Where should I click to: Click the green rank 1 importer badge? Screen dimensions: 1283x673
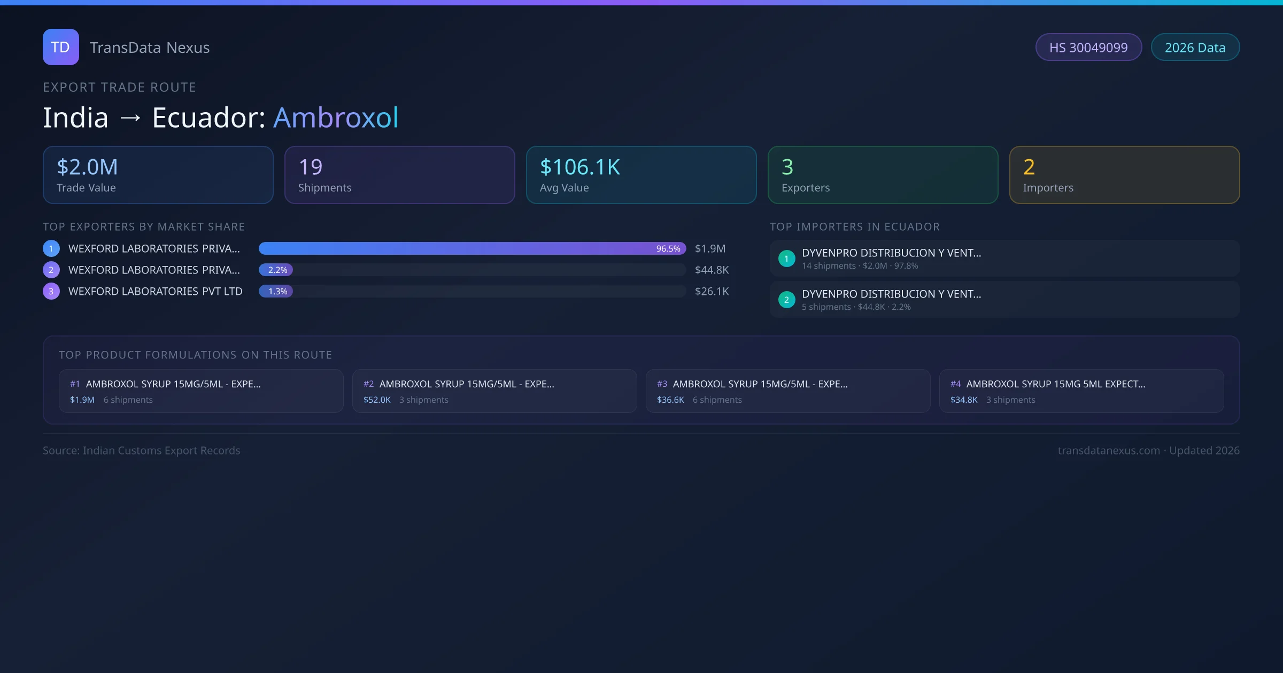tap(786, 259)
